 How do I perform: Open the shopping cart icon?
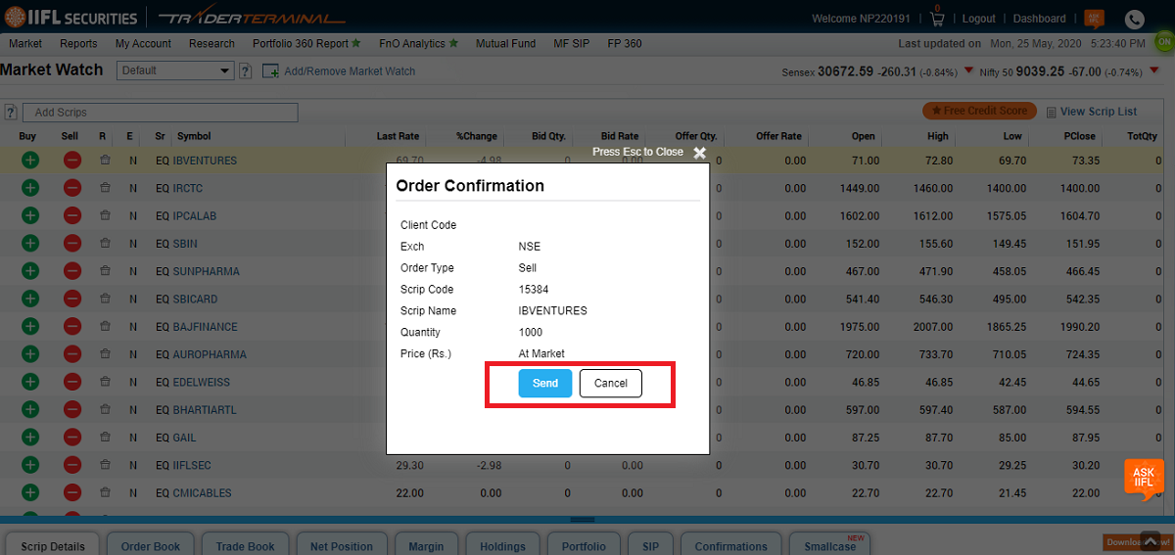click(x=937, y=19)
